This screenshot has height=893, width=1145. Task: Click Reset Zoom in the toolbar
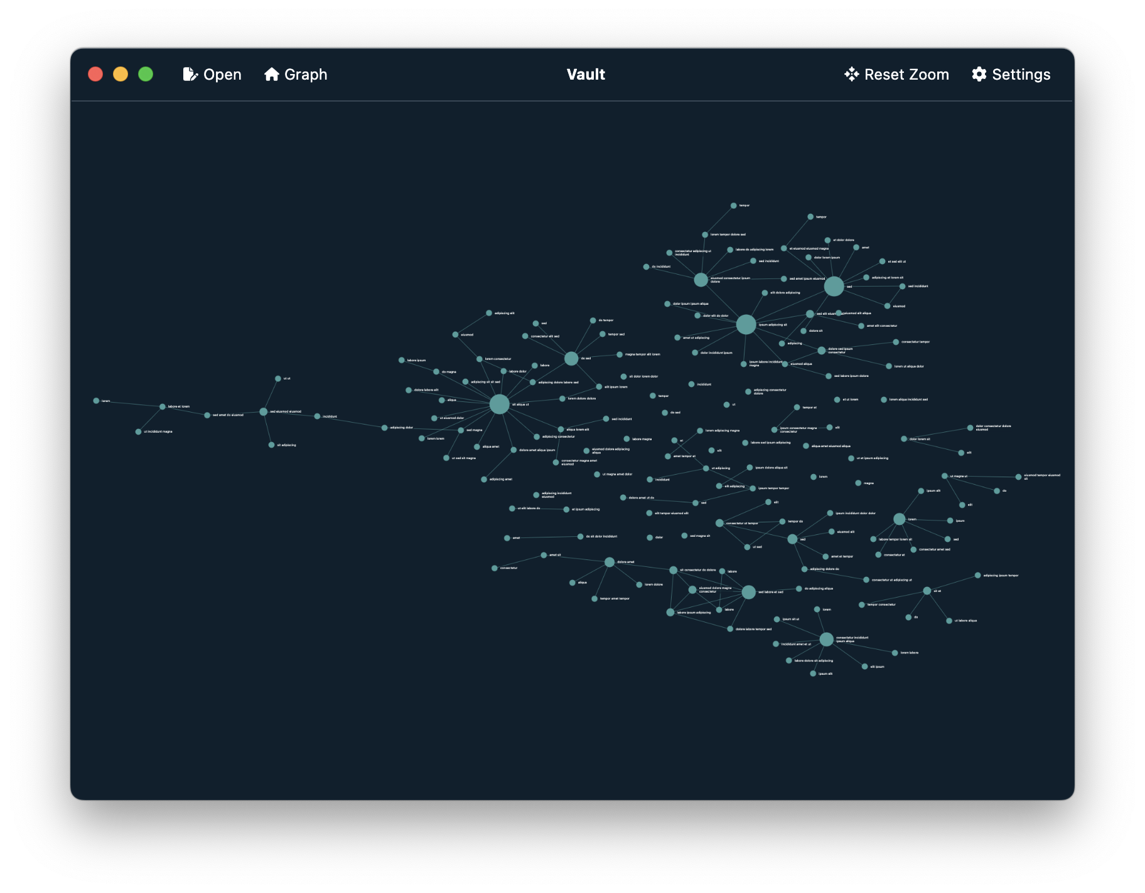coord(896,75)
